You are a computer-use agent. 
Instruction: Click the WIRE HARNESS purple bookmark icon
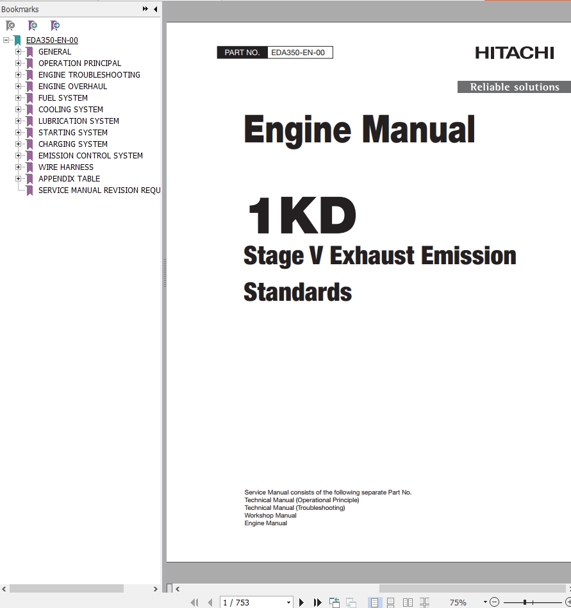[x=29, y=167]
